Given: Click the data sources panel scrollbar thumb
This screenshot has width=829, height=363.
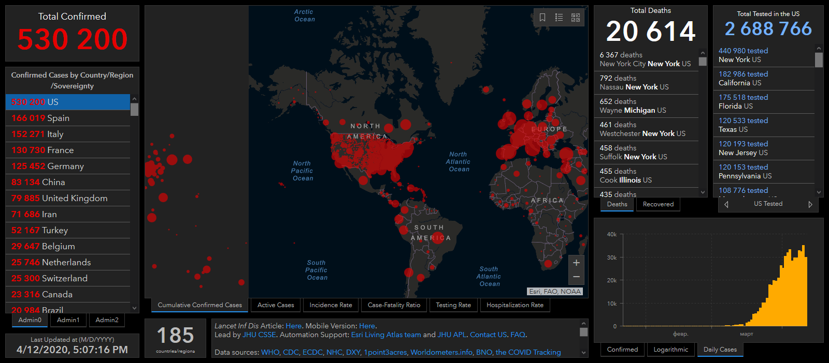Looking at the screenshot, I should (584, 332).
